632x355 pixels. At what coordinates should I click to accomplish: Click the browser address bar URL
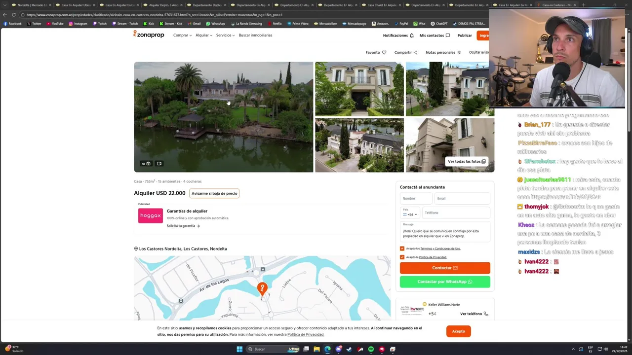click(154, 15)
